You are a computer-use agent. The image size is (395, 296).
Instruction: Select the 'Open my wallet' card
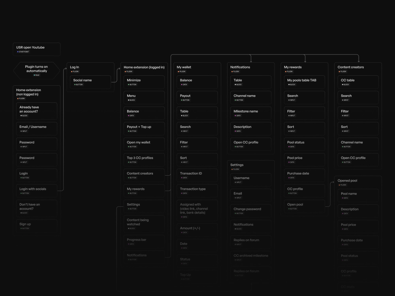tap(144, 144)
